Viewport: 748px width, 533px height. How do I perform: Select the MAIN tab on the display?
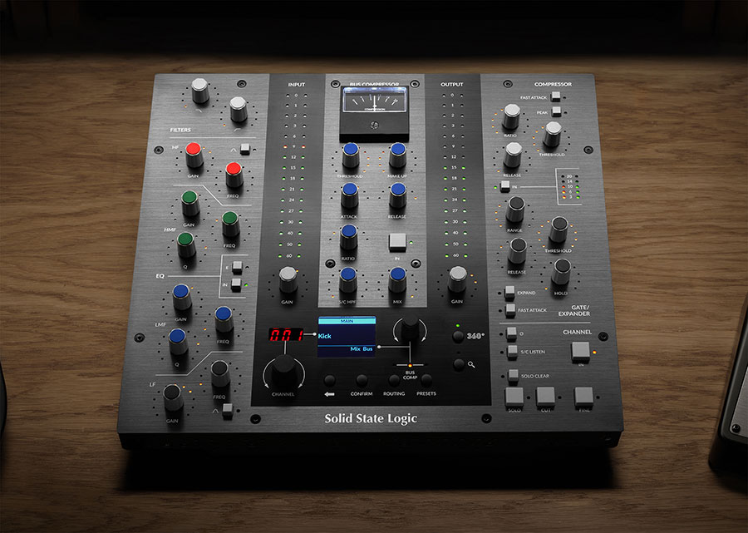pos(347,320)
